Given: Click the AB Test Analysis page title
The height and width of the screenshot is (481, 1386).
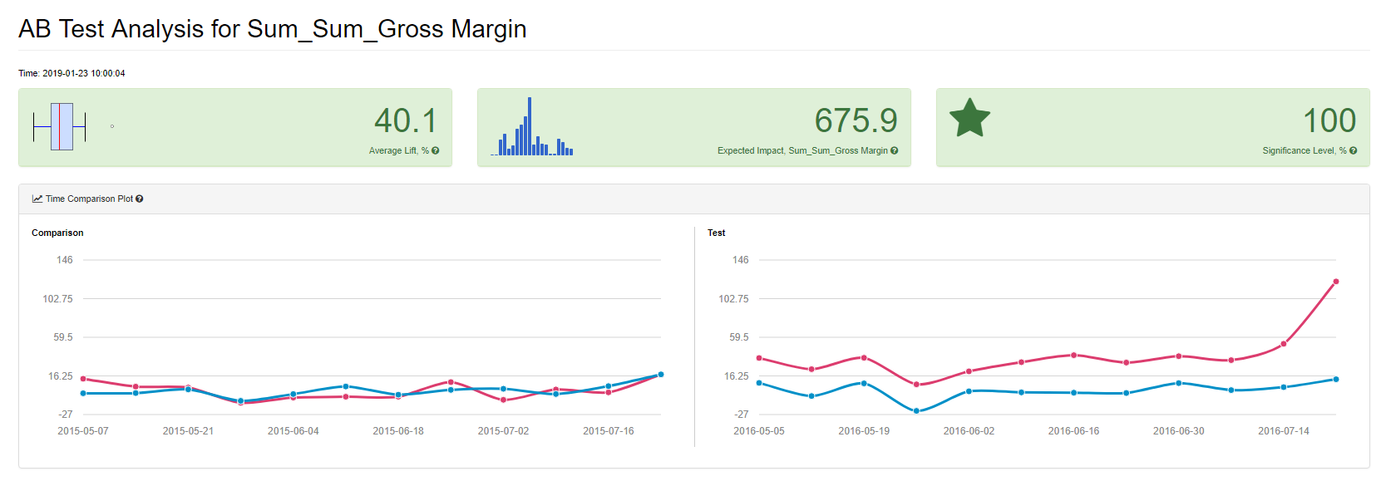Looking at the screenshot, I should (273, 29).
